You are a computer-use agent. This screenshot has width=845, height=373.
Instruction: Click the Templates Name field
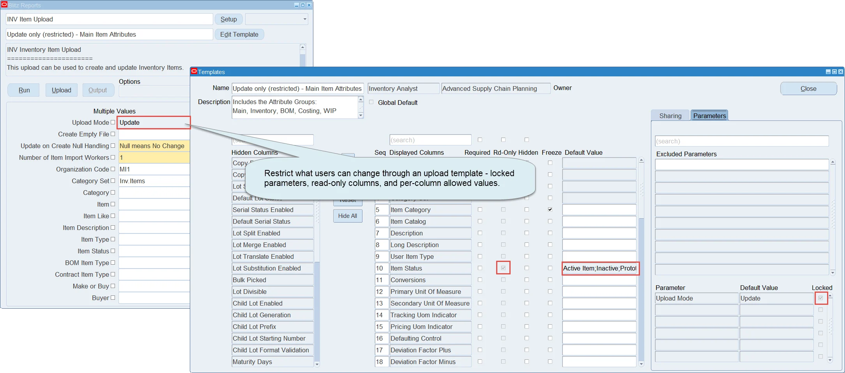click(x=297, y=88)
